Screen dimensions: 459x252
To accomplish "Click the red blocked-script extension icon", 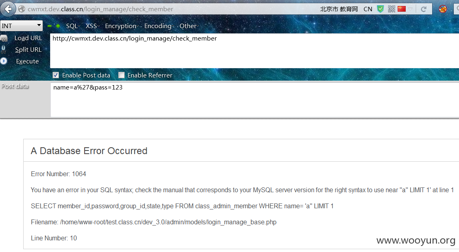I will (x=443, y=9).
